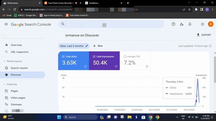Screen dimensions: 216x121
Task: Open the Chrome extensions puzzle icon
Action: [x=196, y=9]
